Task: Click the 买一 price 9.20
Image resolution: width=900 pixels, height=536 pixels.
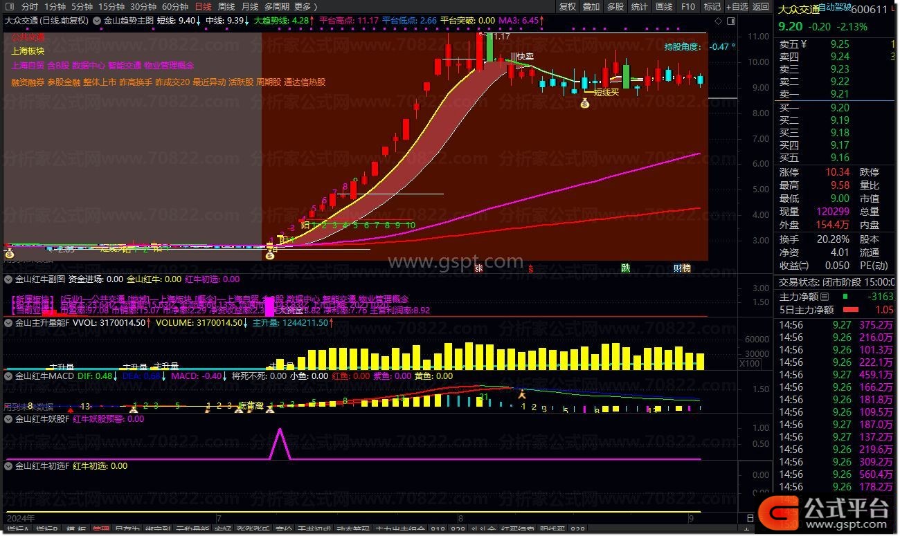Action: tap(840, 108)
